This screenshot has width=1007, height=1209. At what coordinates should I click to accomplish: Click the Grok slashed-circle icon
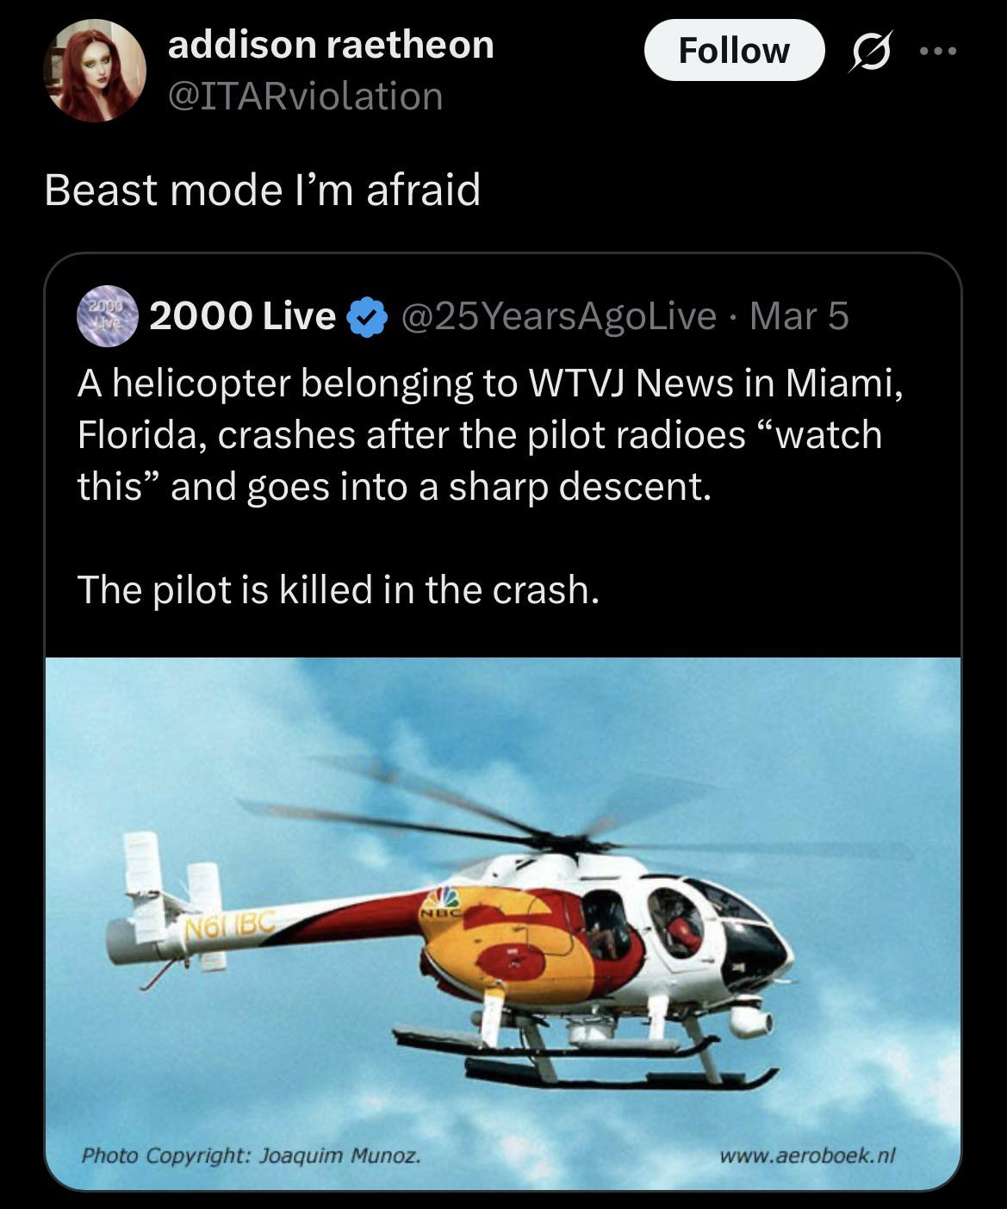coord(870,53)
